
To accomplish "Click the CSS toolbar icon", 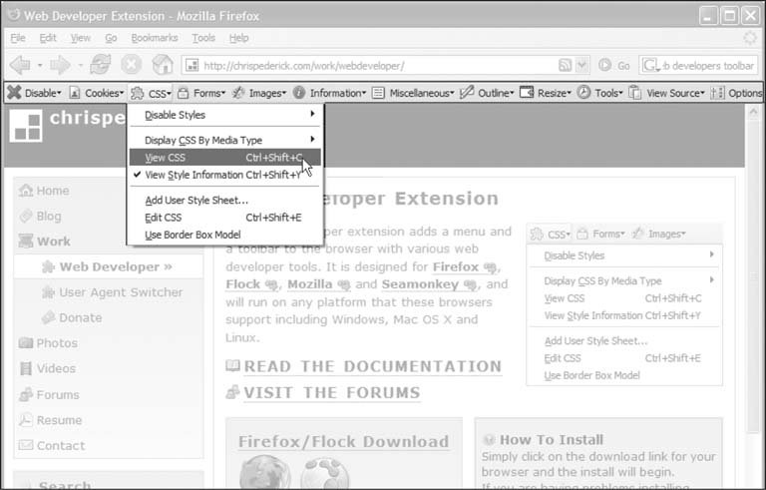I will click(138, 93).
